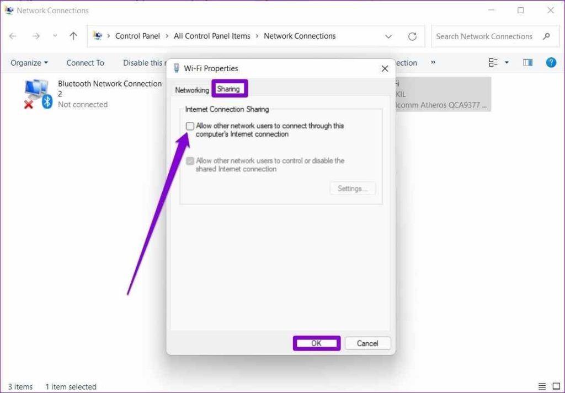Open Control Panel breadcrumb
The width and height of the screenshot is (565, 393).
pos(137,36)
